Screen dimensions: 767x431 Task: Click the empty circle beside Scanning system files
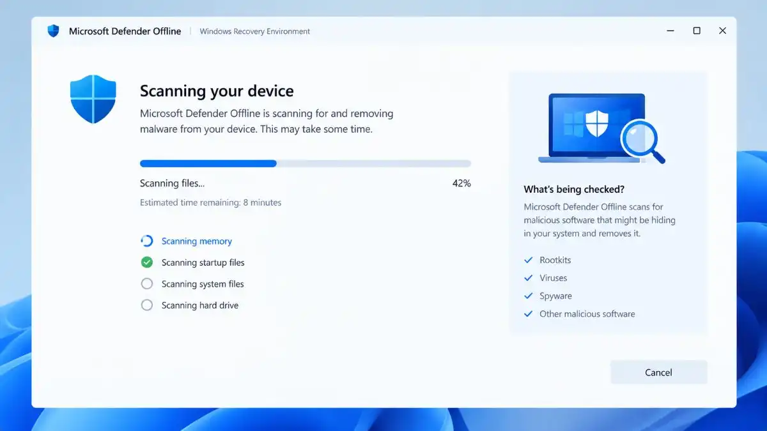(x=147, y=284)
